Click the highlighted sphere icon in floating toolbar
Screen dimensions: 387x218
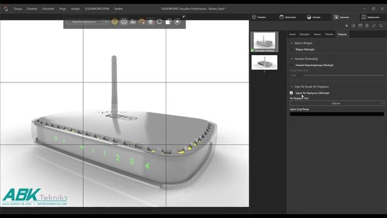click(151, 22)
